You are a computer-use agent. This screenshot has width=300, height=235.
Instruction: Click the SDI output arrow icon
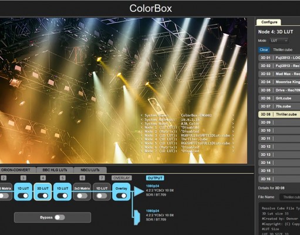click(x=139, y=192)
